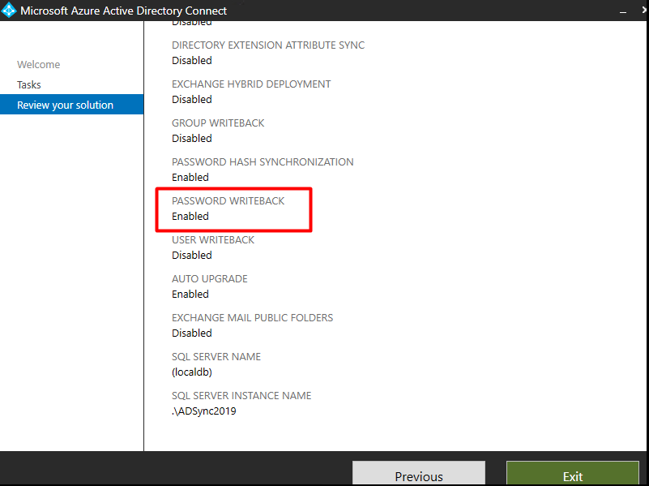Click Enabled status under Password Writeback
Viewport: 649px width, 486px height.
point(190,217)
